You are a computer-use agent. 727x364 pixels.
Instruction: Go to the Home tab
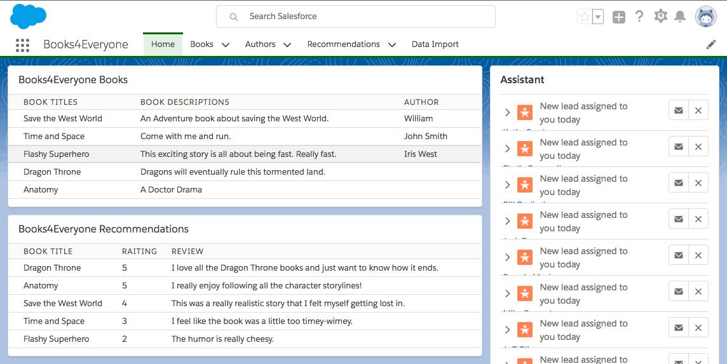[x=163, y=44]
